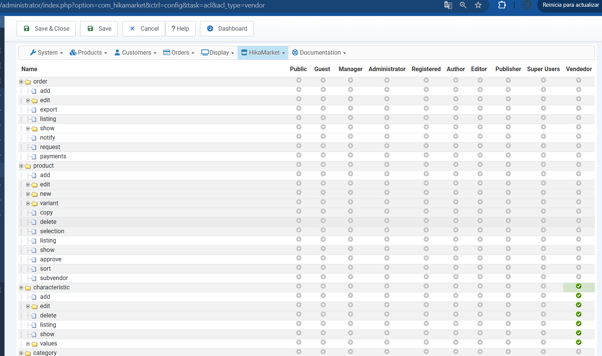Screen dimensions: 602x356
Task: Open the Orders dropdown menu
Action: tap(179, 53)
